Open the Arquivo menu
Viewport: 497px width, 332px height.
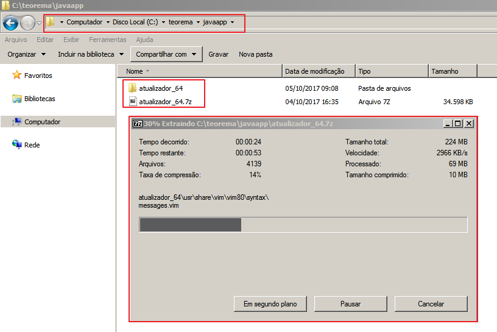pyautogui.click(x=16, y=40)
